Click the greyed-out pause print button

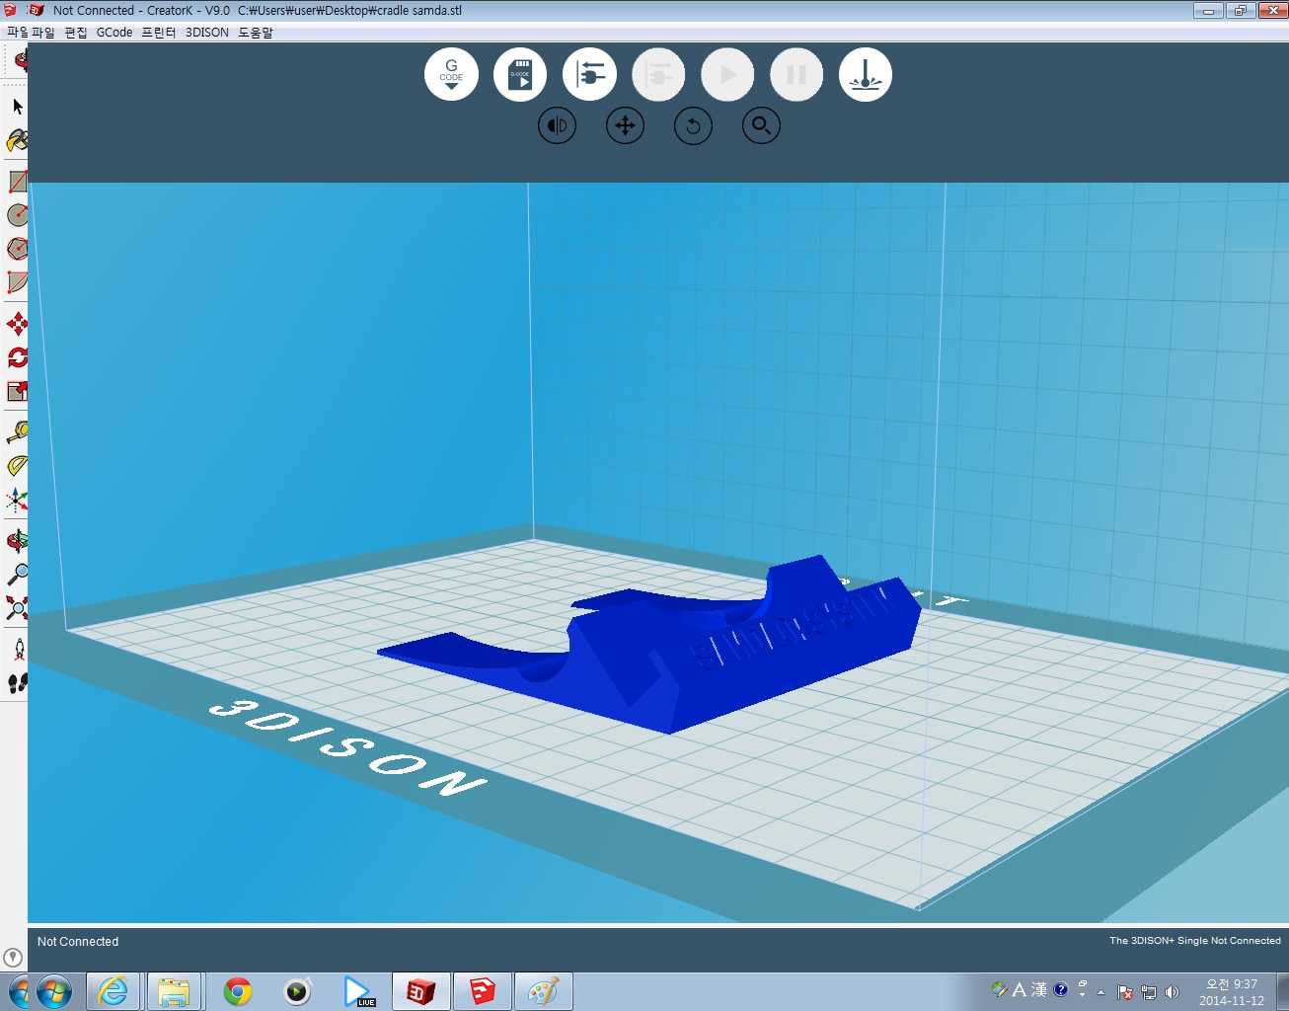796,74
